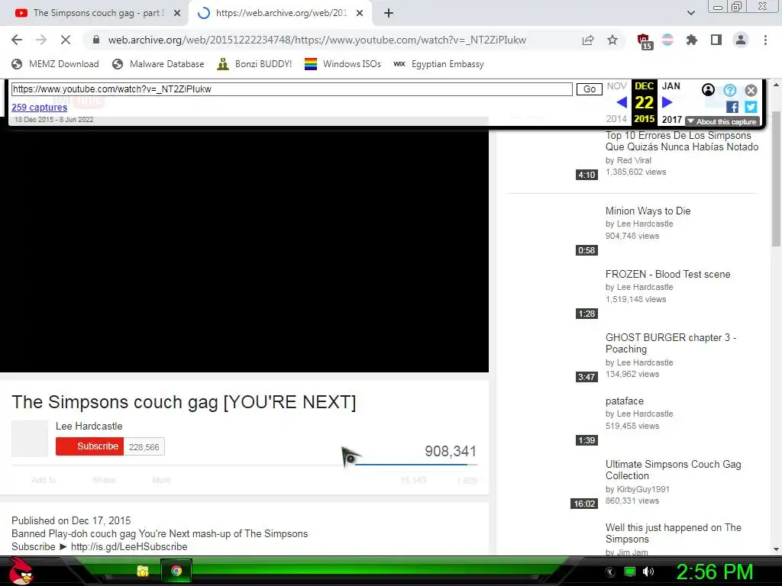Share capture on Twitter
782x586 pixels.
(x=751, y=107)
